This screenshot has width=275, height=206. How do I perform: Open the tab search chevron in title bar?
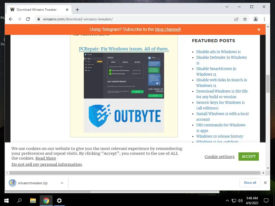tap(227, 7)
